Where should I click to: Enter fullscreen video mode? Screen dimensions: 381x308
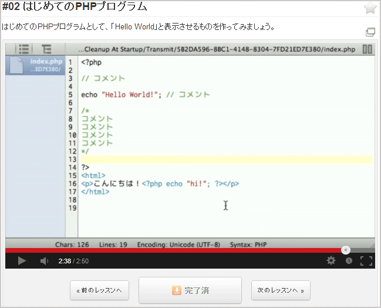coord(366,261)
